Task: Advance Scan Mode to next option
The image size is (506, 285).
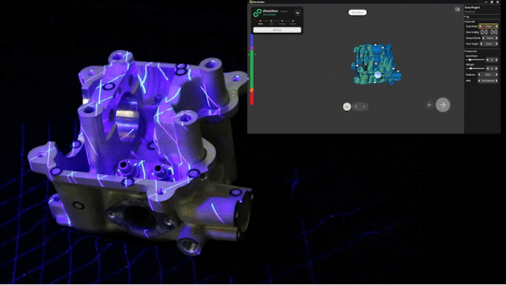Action: 496,27
